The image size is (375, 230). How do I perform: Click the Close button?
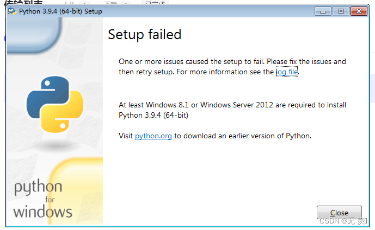(339, 212)
